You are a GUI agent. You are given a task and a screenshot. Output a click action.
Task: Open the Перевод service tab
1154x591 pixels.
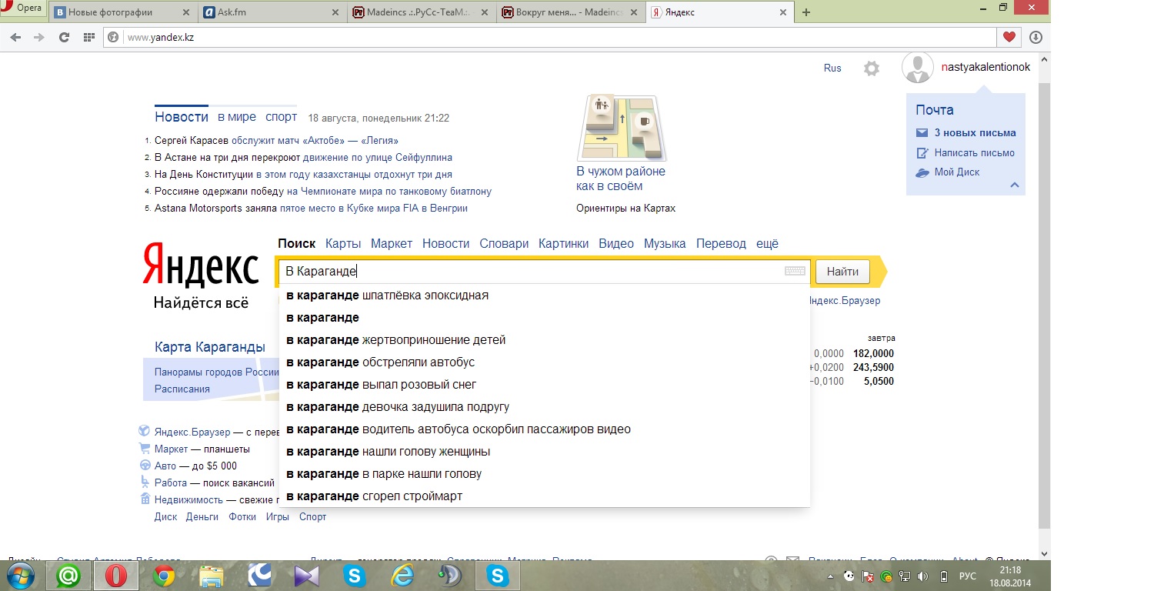point(721,243)
